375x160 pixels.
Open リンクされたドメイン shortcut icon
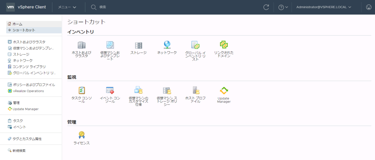(x=224, y=45)
